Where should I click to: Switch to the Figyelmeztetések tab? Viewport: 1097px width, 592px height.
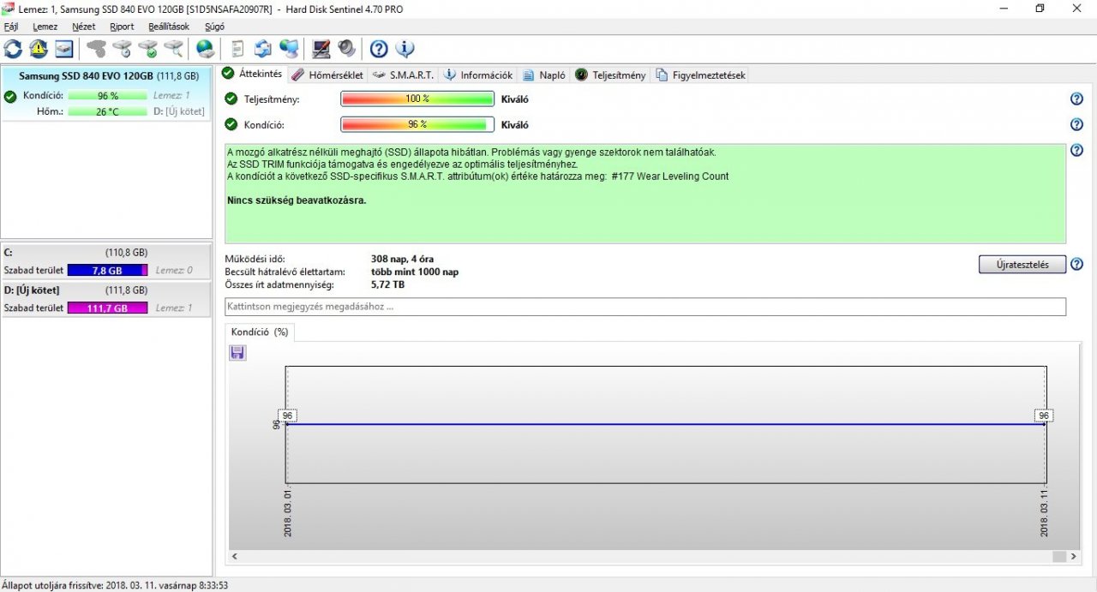coord(700,75)
